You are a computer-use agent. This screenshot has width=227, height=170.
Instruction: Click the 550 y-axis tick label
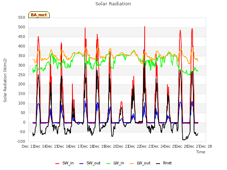pos(22,18)
